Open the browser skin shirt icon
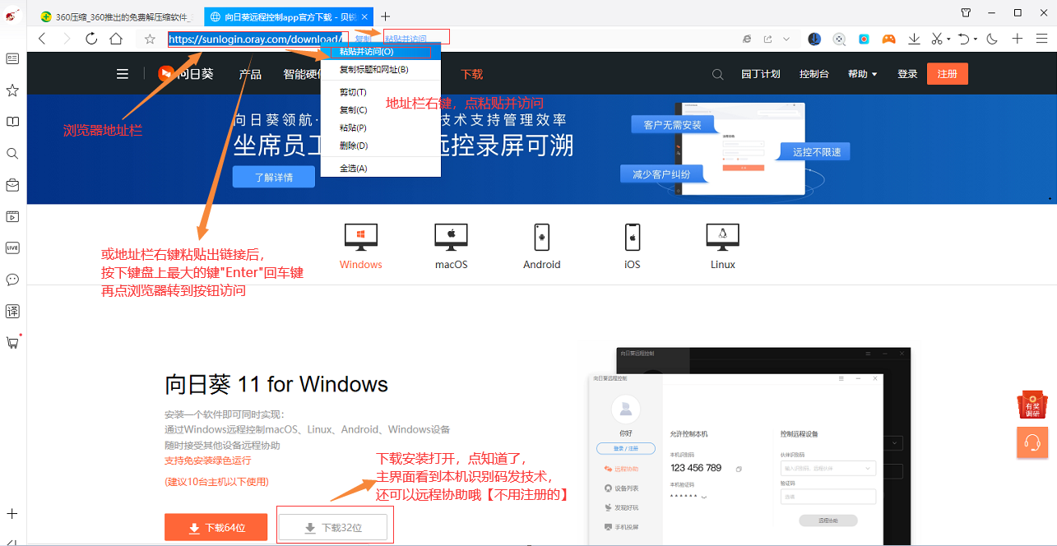This screenshot has width=1057, height=546. click(x=967, y=12)
